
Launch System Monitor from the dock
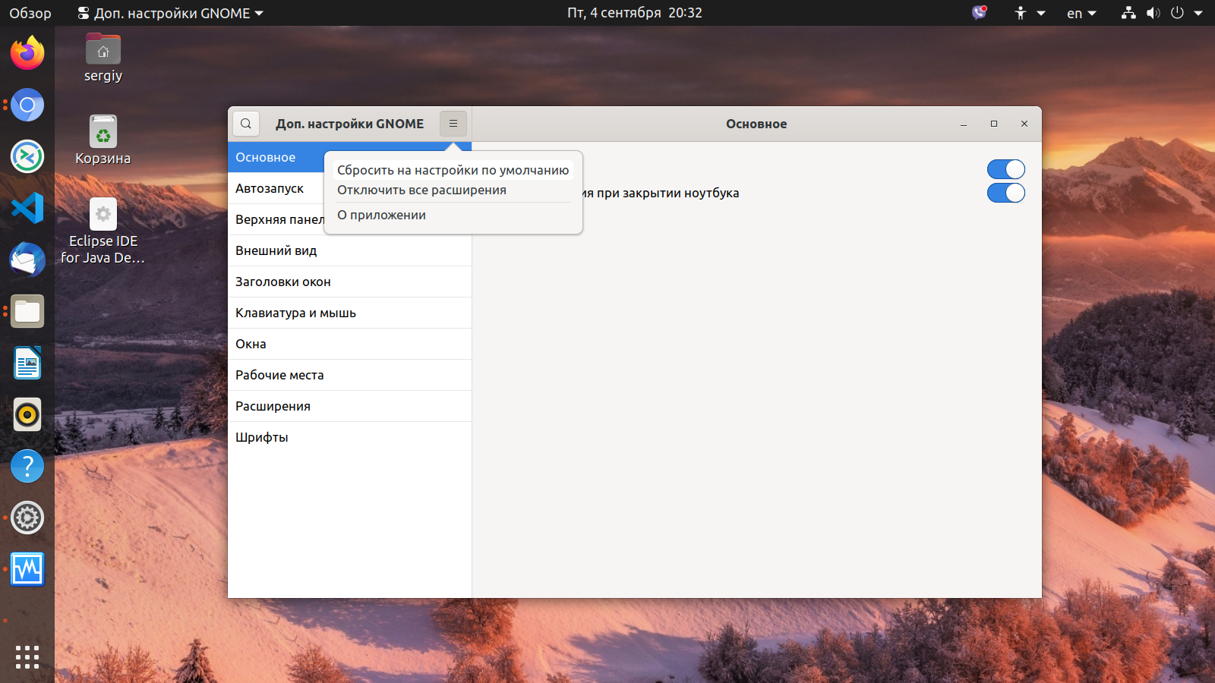[x=27, y=569]
